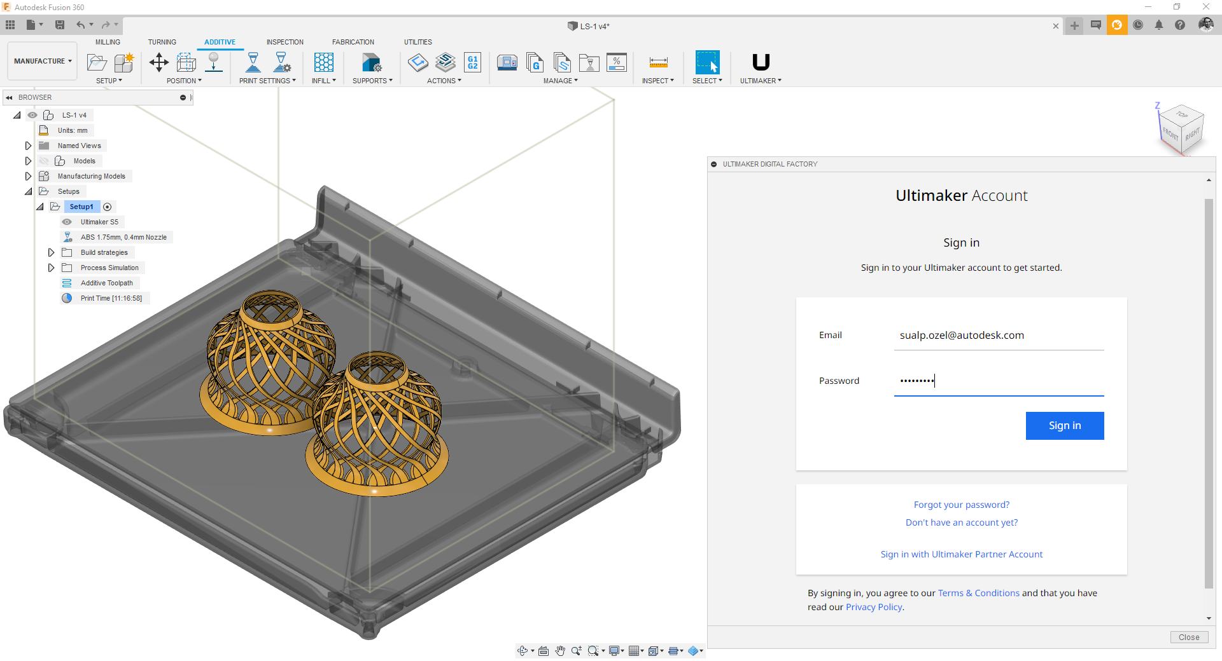Click the Ultimaker panel vertical scrollbar
1222x661 pixels.
coord(1208,394)
